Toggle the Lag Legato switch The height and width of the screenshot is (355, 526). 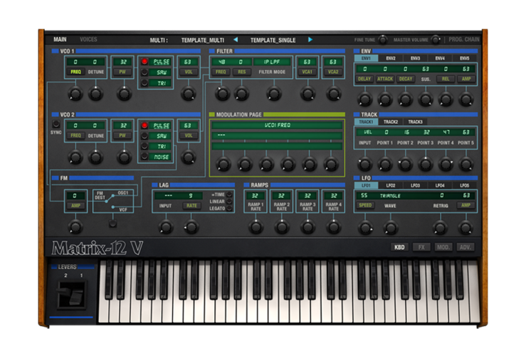pos(229,208)
